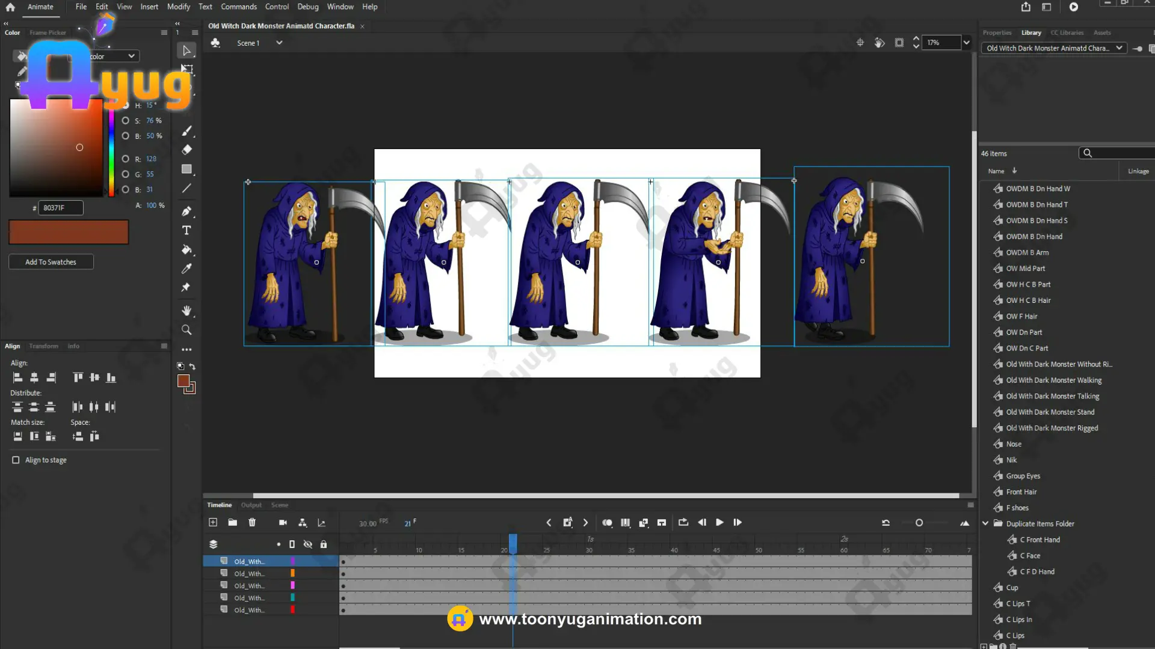Screen dimensions: 1155x649
Task: Click the new layer icon in Timeline
Action: [213, 523]
